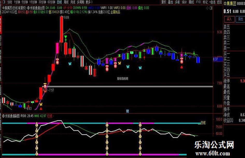Select the 60分钟 period tab
Screen dimensions: 245x158
[51, 2]
